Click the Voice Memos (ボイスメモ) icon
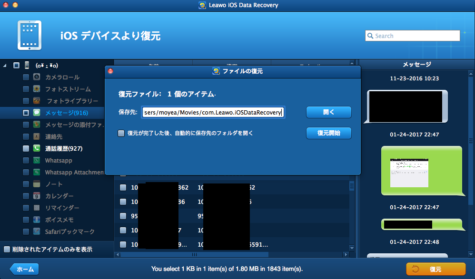Image resolution: width=475 pixels, height=279 pixels. click(37, 220)
